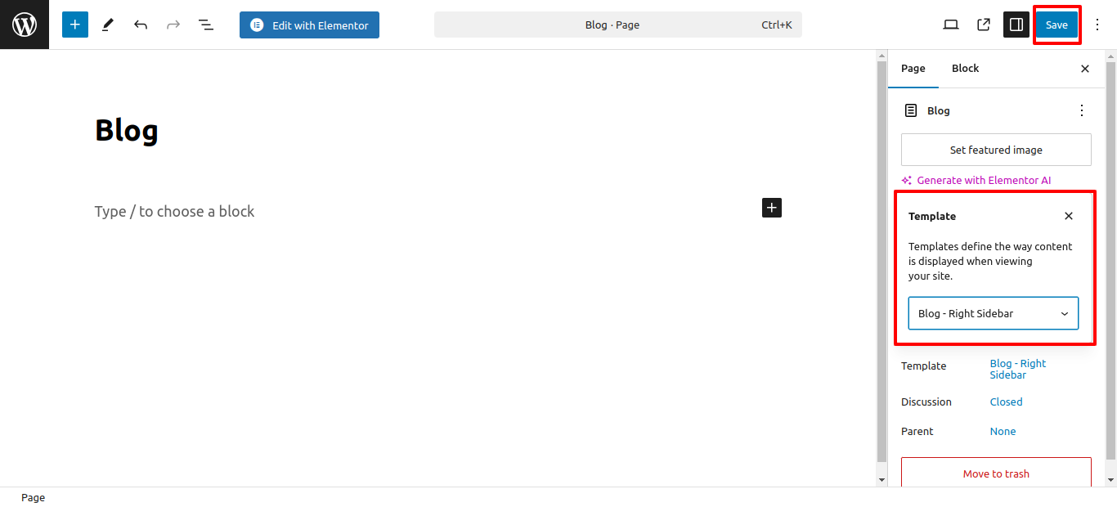Open Blog page actions three-dot menu
This screenshot has width=1117, height=507.
(1082, 110)
